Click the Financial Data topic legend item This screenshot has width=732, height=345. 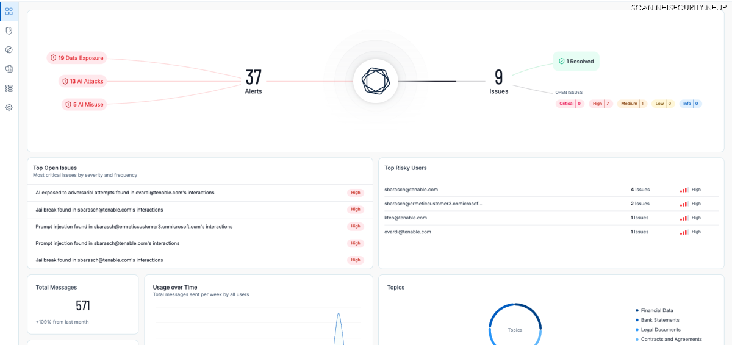click(x=656, y=311)
